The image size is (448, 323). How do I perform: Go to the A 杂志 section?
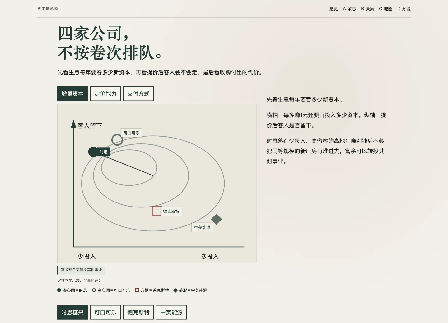(x=349, y=9)
